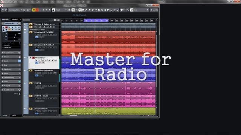This screenshot has height=135, width=241.
Task: Click the Add Track plus icon
Action: pos(25,20)
